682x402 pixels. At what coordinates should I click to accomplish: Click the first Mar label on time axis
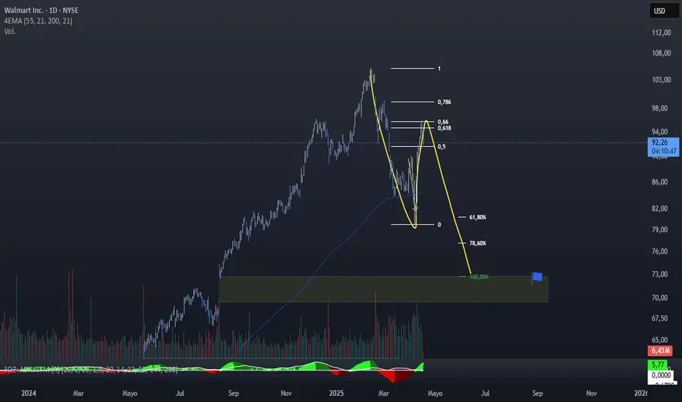pyautogui.click(x=78, y=393)
